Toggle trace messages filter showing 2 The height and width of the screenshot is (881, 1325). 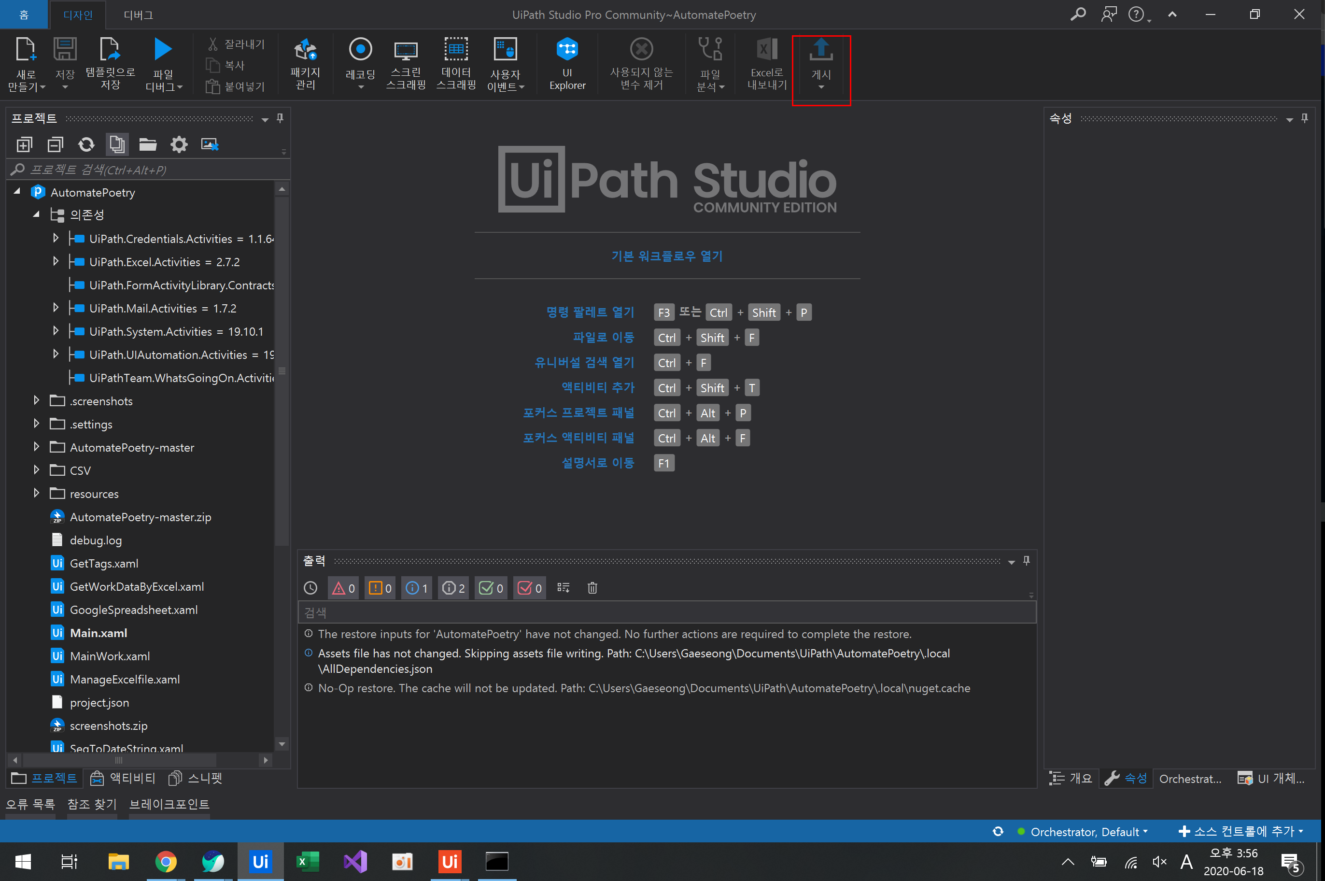click(453, 588)
